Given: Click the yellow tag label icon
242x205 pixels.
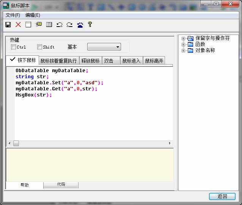Looking at the screenshot, I should click(39, 25).
